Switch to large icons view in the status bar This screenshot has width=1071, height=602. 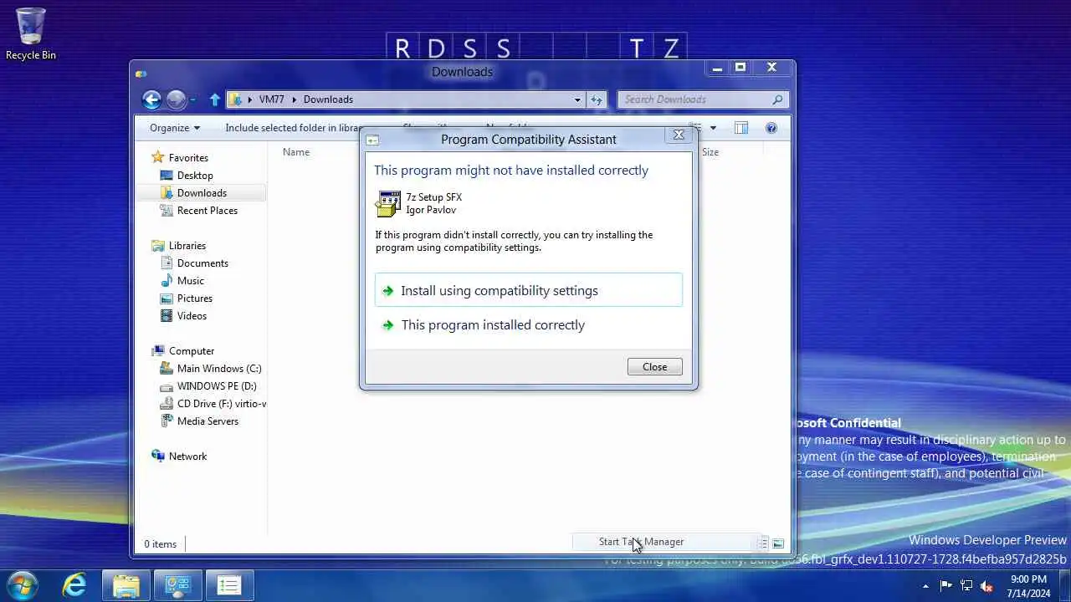(x=778, y=543)
